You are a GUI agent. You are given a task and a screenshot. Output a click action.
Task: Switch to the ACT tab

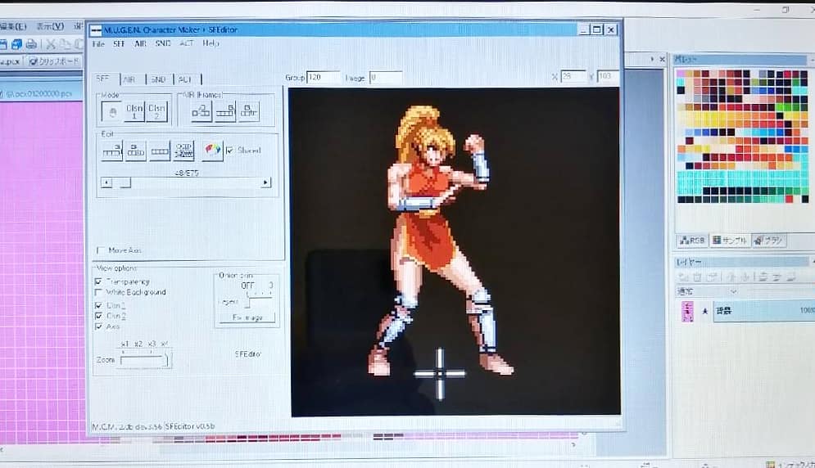click(187, 79)
